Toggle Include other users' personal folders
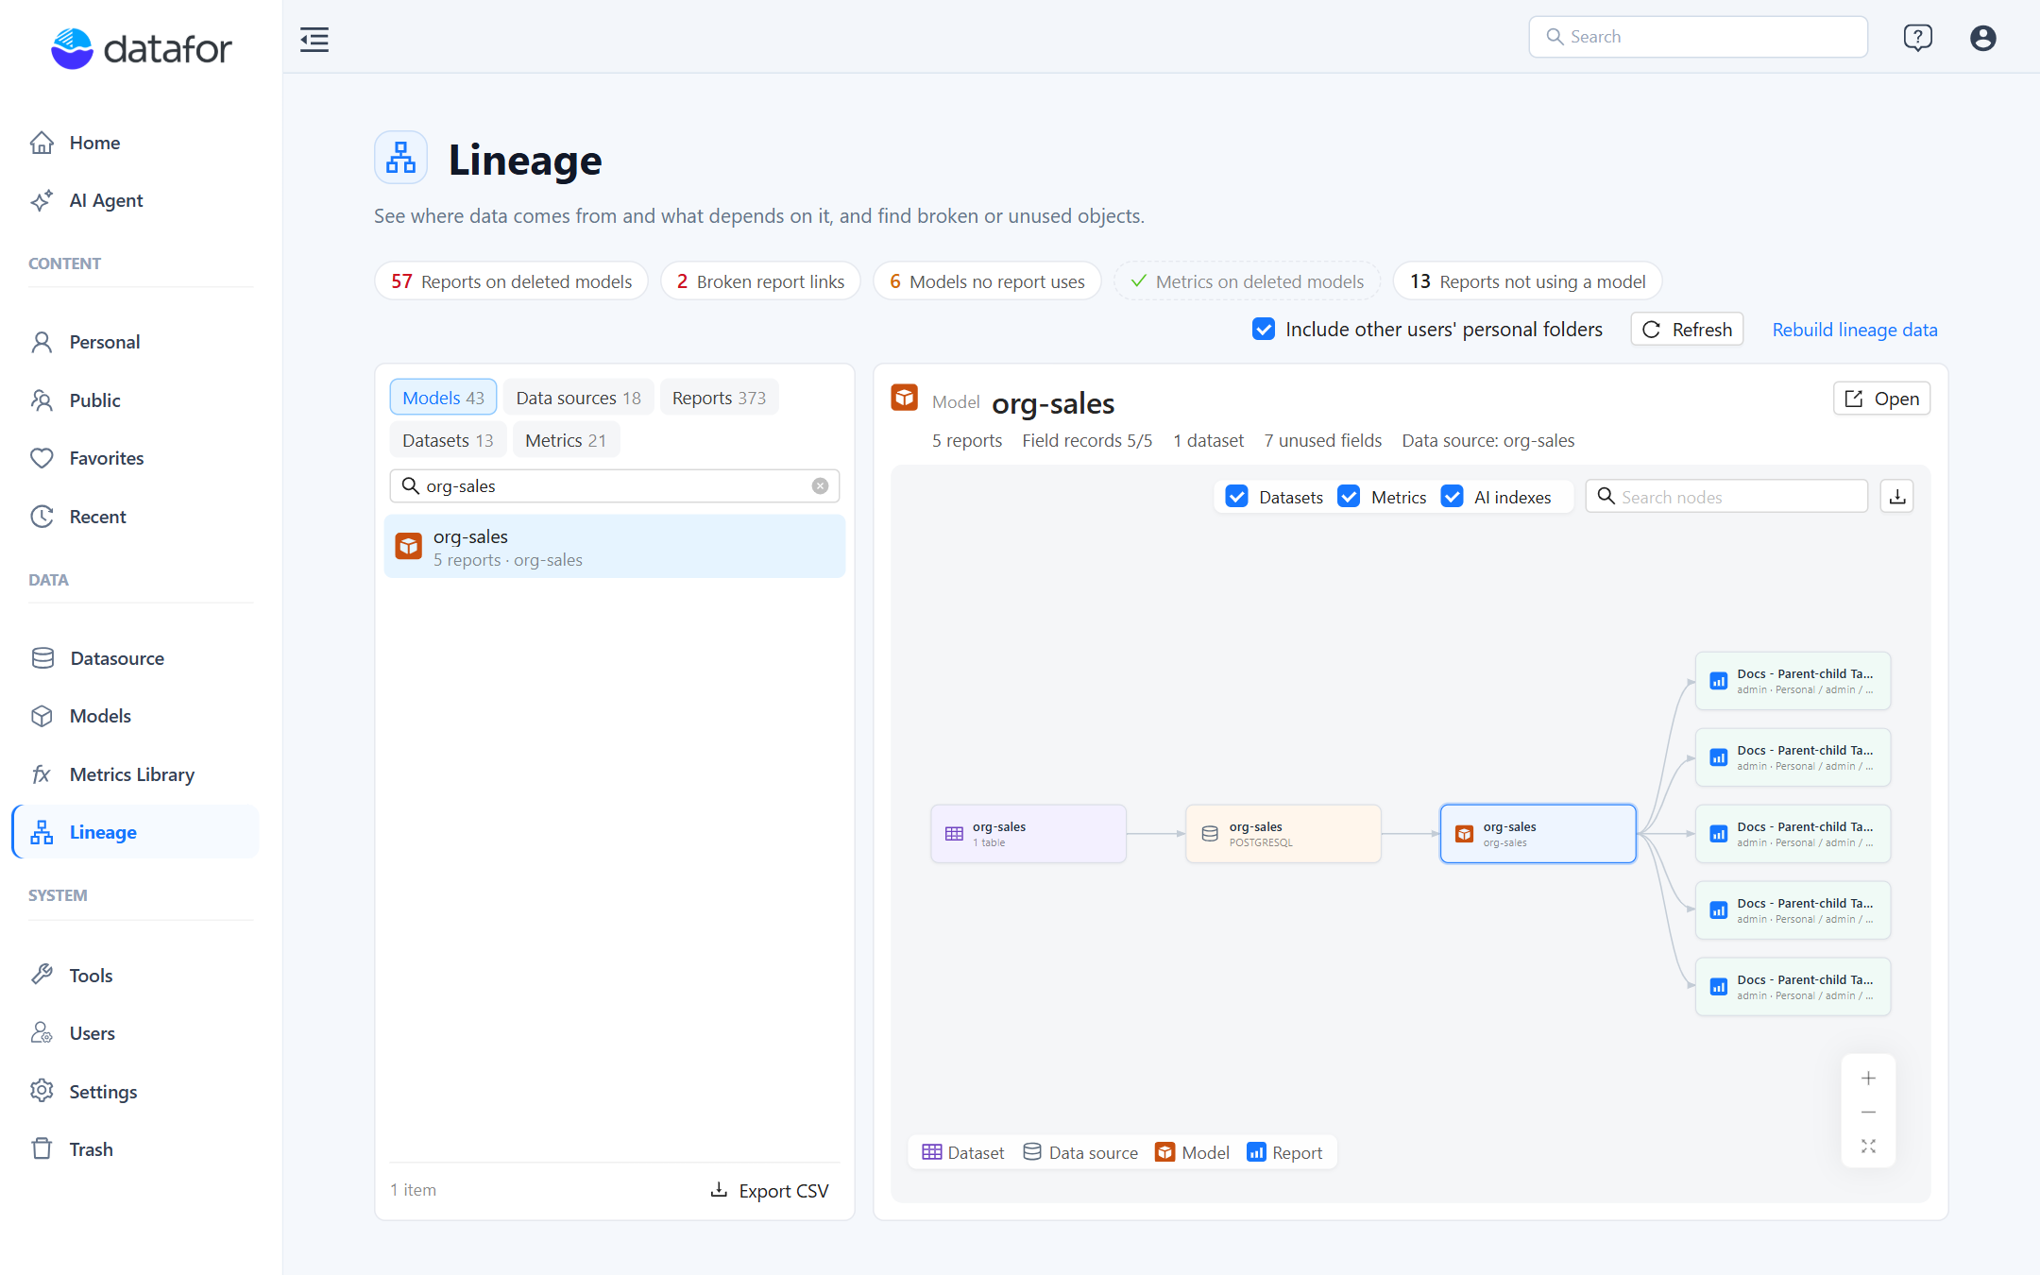 coord(1264,329)
